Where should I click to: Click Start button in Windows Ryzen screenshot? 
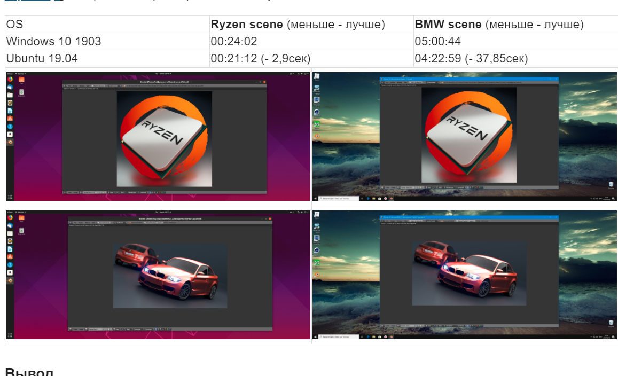click(x=315, y=199)
